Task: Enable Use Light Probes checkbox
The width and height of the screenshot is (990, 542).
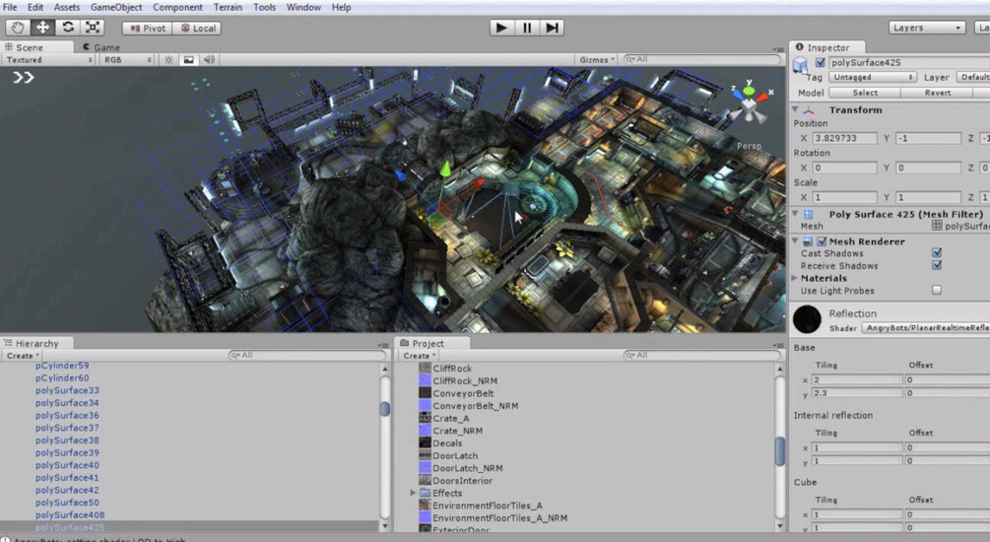Action: [x=937, y=290]
